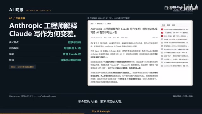Screen dimensions: 202x114
Task: Switch to the 周榜 ranking tab
Action: point(169,25)
